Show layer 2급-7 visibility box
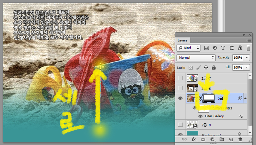 coord(180,78)
